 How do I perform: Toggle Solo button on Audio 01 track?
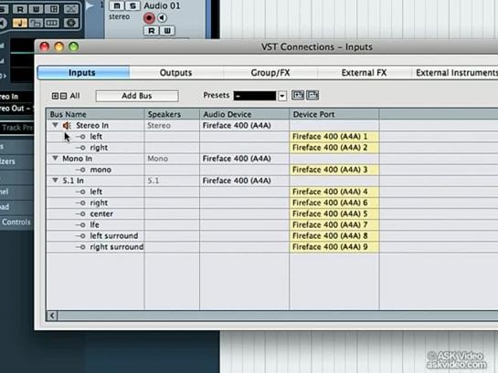(x=132, y=5)
